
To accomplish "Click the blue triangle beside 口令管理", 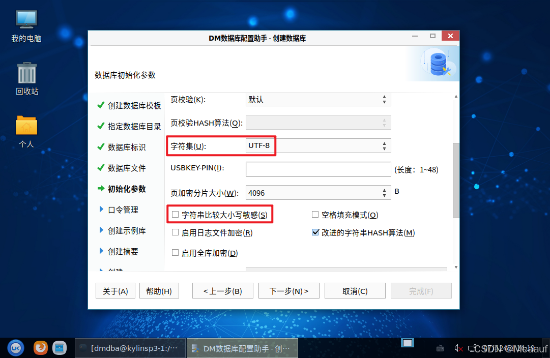I will 101,210.
